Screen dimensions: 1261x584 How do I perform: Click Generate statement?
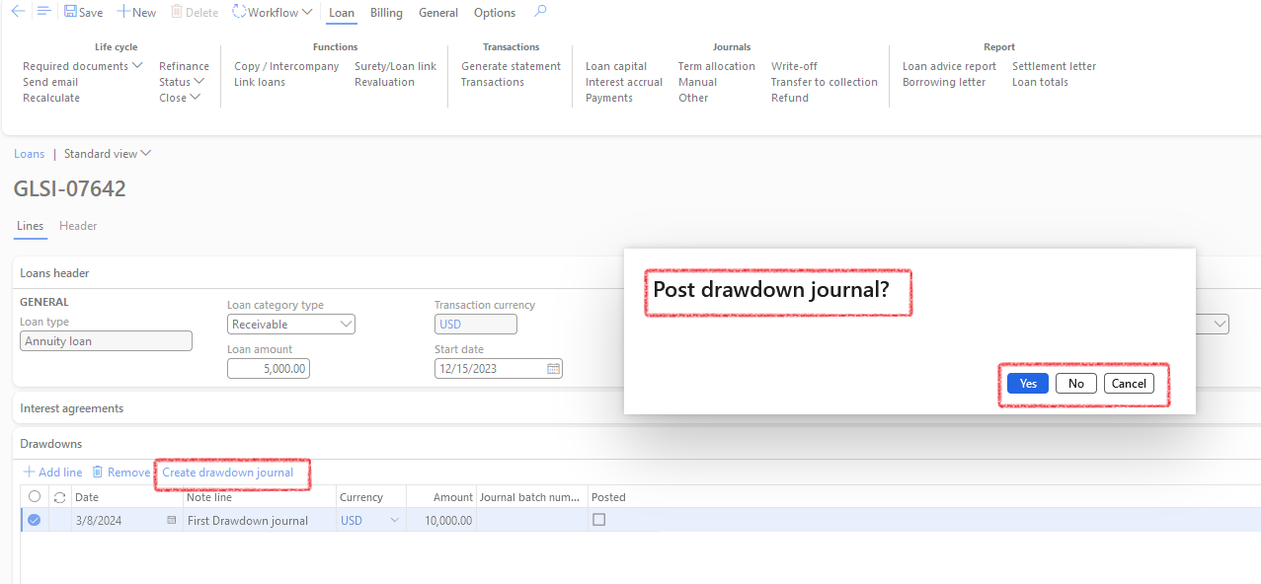[x=512, y=66]
